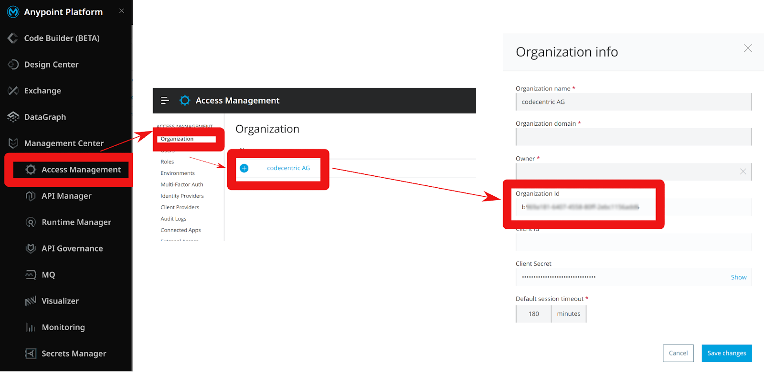Click the Organization name input field

pos(634,102)
